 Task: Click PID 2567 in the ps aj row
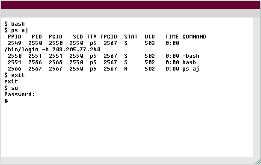35,69
